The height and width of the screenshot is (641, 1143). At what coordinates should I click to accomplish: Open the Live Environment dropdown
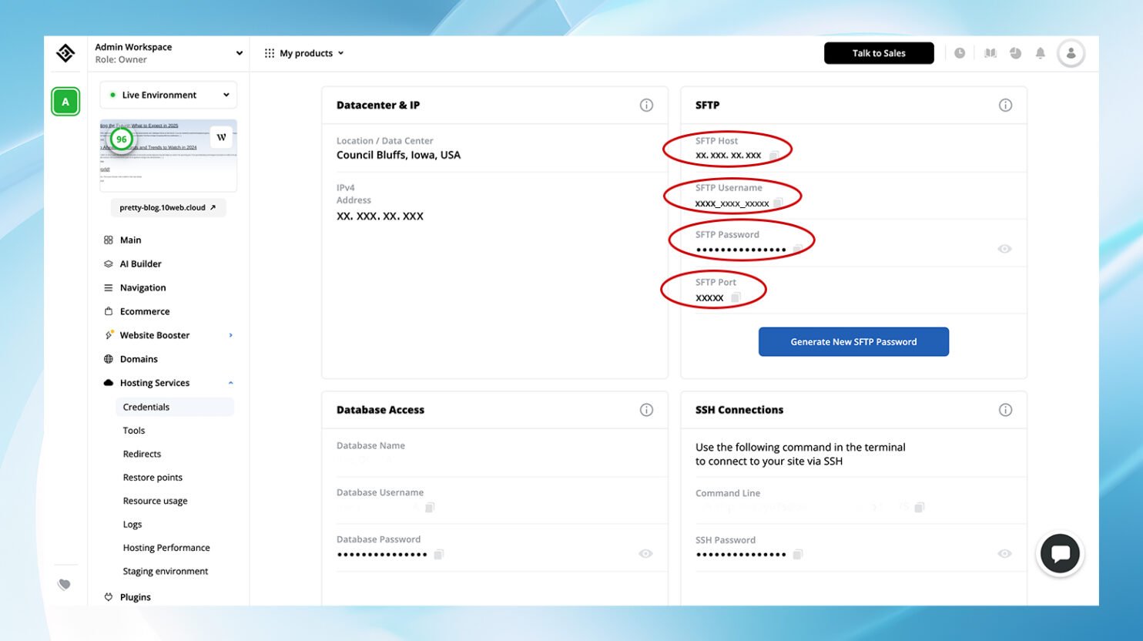(x=167, y=95)
